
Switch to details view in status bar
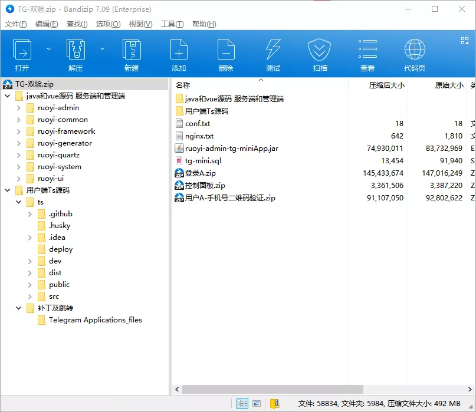click(x=242, y=403)
